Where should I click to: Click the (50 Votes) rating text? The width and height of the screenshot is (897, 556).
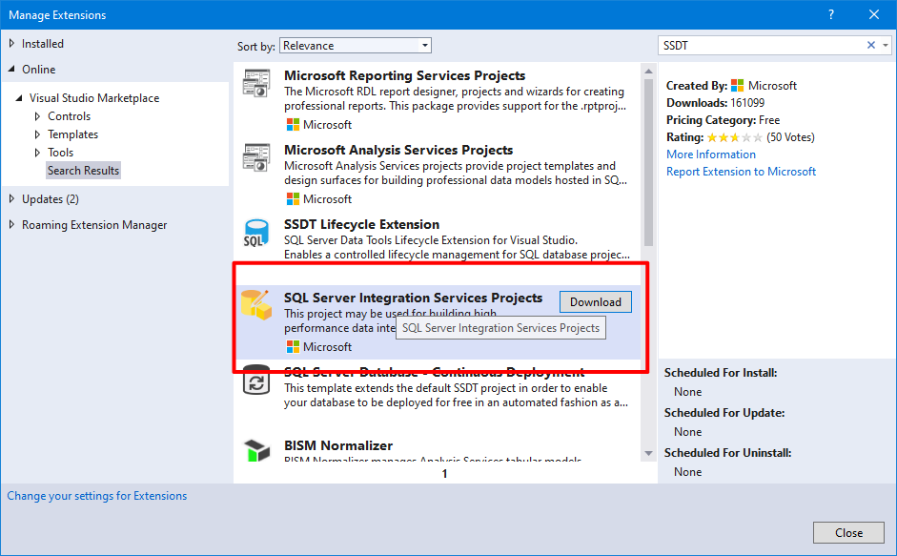(790, 137)
